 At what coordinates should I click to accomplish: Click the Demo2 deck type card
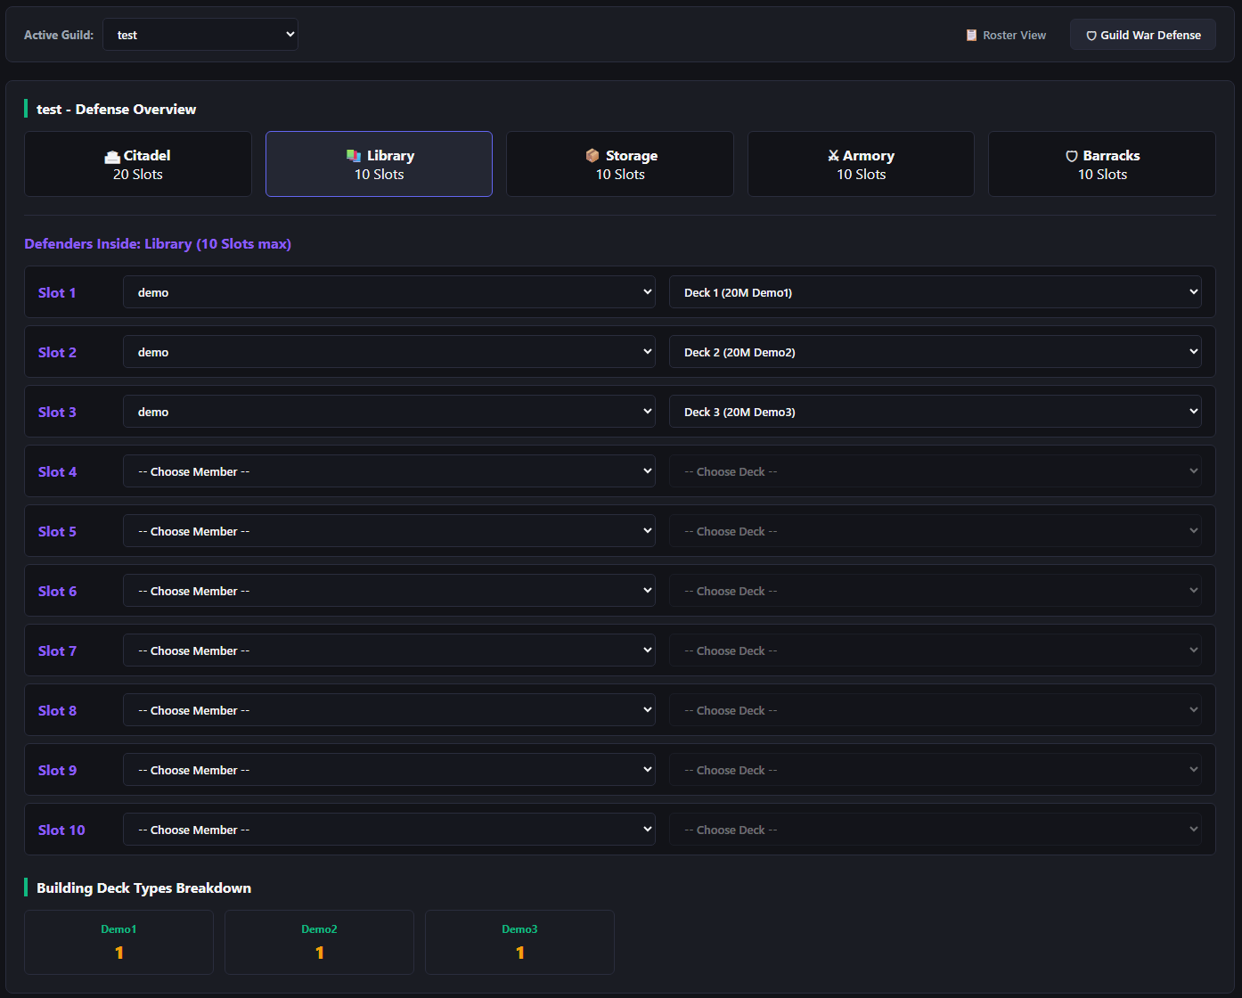[x=319, y=942]
